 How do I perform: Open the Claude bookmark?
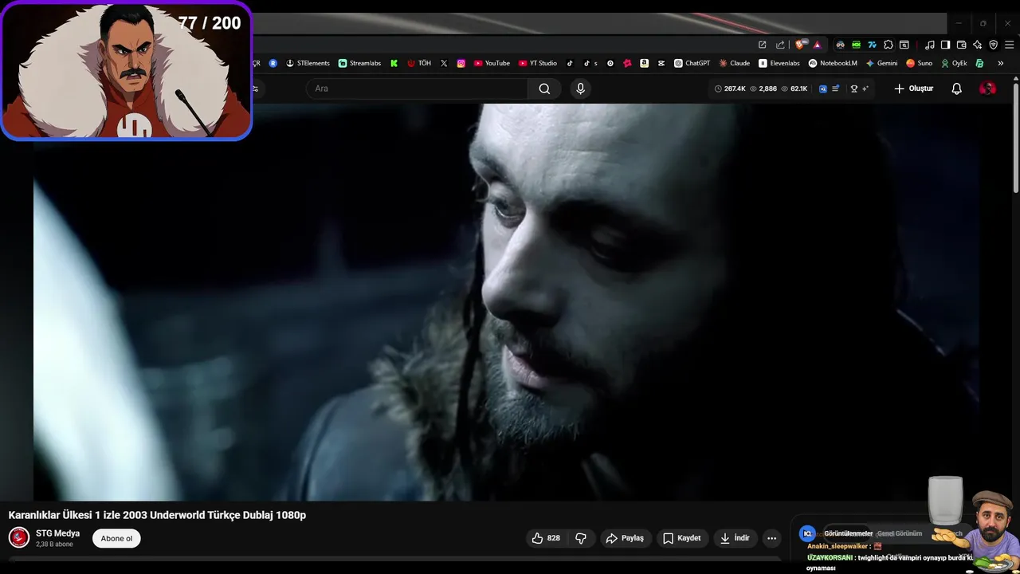[734, 63]
